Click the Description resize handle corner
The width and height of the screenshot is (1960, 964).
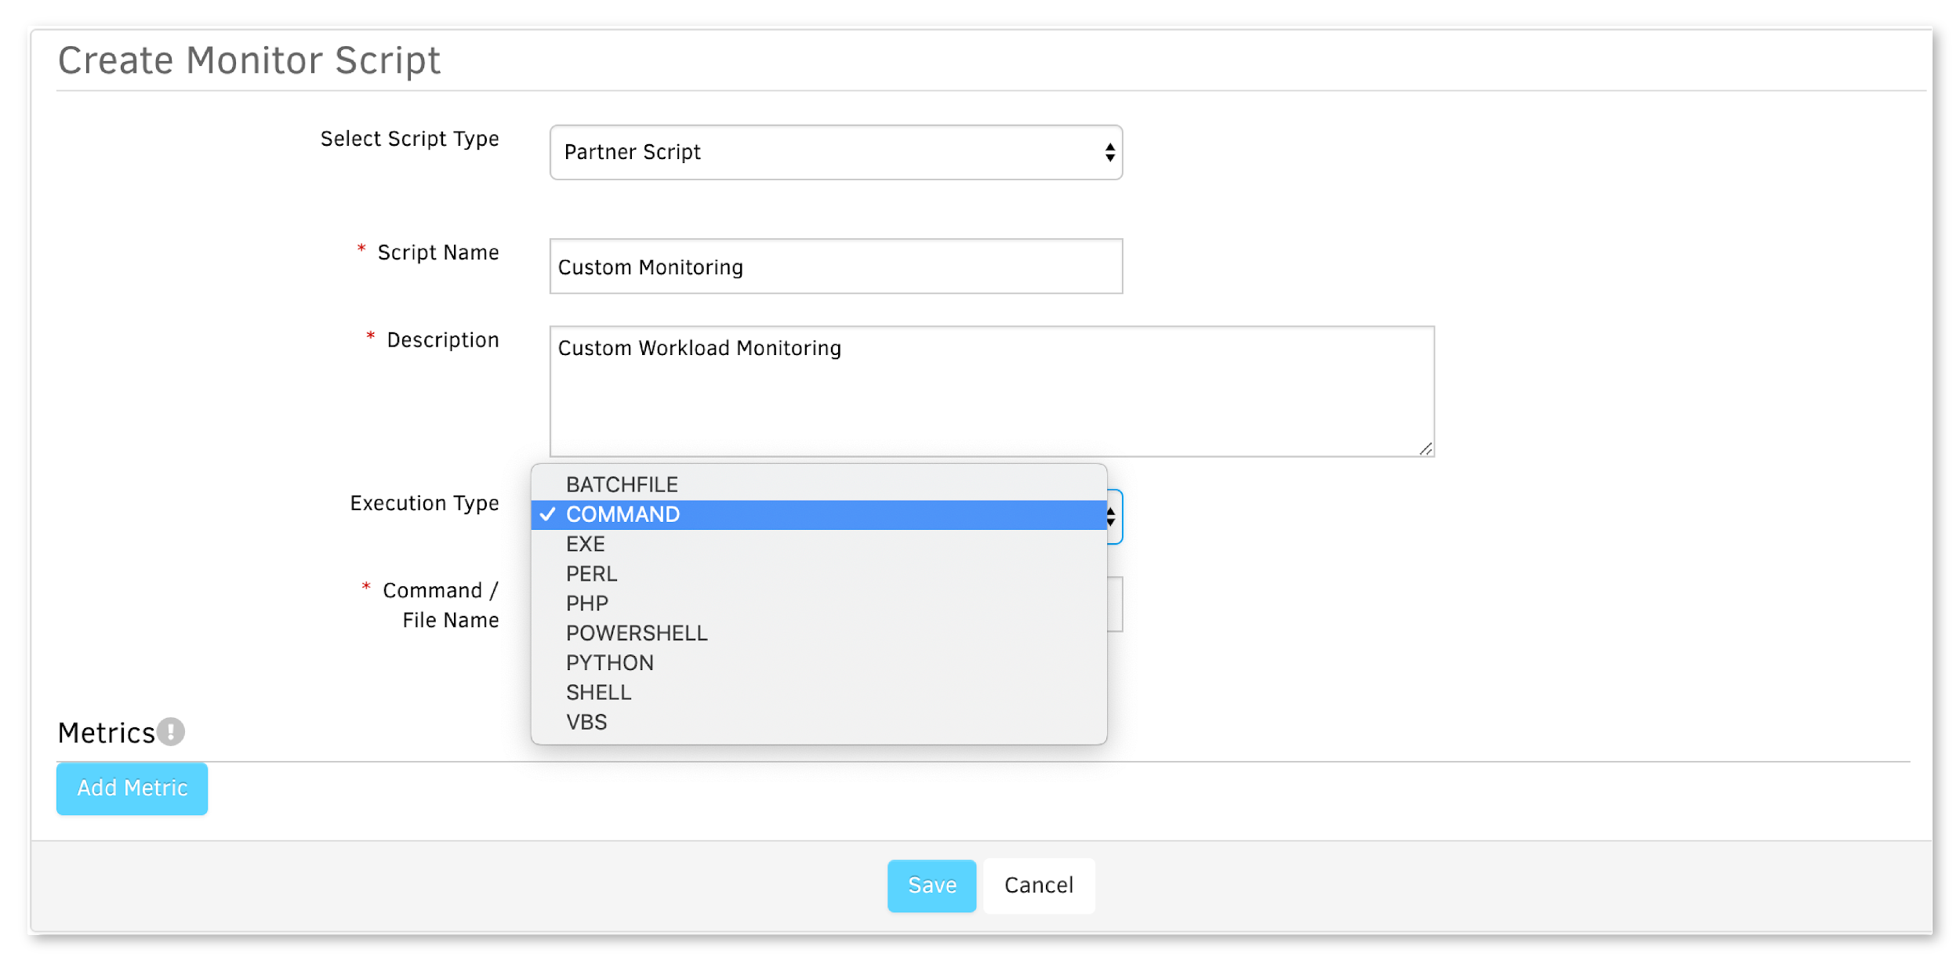coord(1426,448)
